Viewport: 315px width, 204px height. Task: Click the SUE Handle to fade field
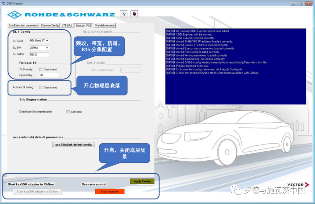pyautogui.click(x=131, y=70)
